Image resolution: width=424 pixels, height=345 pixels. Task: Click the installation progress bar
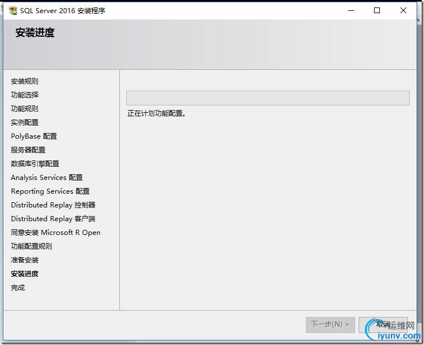tap(268, 98)
